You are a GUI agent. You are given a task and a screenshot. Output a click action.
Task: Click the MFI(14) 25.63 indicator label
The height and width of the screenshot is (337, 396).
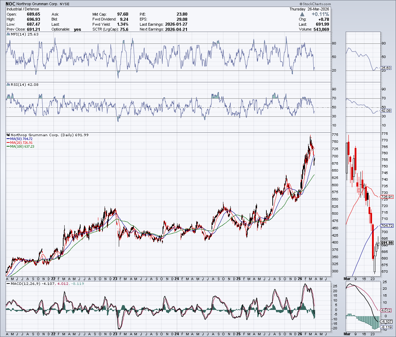tap(25, 34)
